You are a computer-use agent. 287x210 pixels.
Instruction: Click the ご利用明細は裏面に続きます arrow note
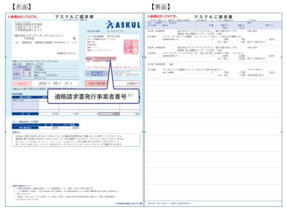128,203
